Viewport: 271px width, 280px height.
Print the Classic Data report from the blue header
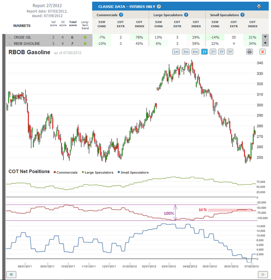259,7
